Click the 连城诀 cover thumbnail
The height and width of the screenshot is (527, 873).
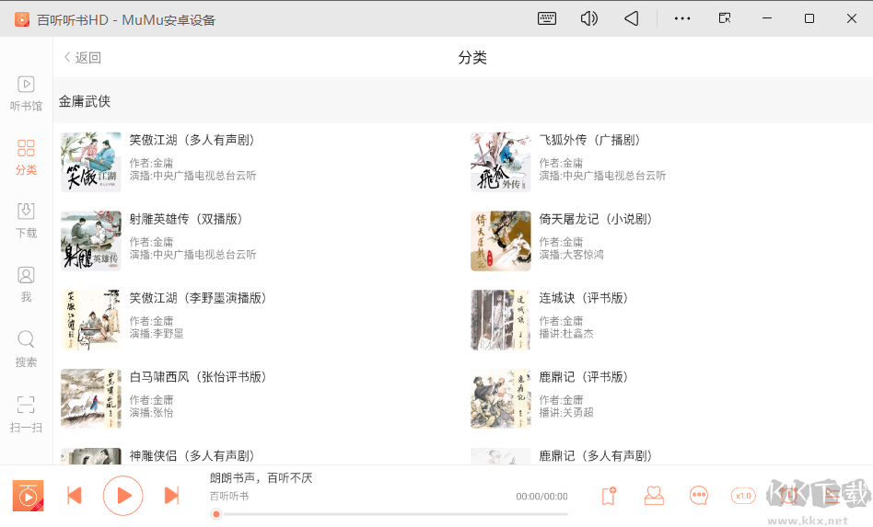(500, 320)
